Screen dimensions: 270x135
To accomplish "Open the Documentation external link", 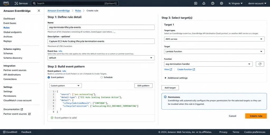I will coord(13,109).
